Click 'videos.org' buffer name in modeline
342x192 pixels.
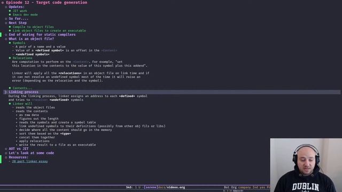(x=176, y=187)
